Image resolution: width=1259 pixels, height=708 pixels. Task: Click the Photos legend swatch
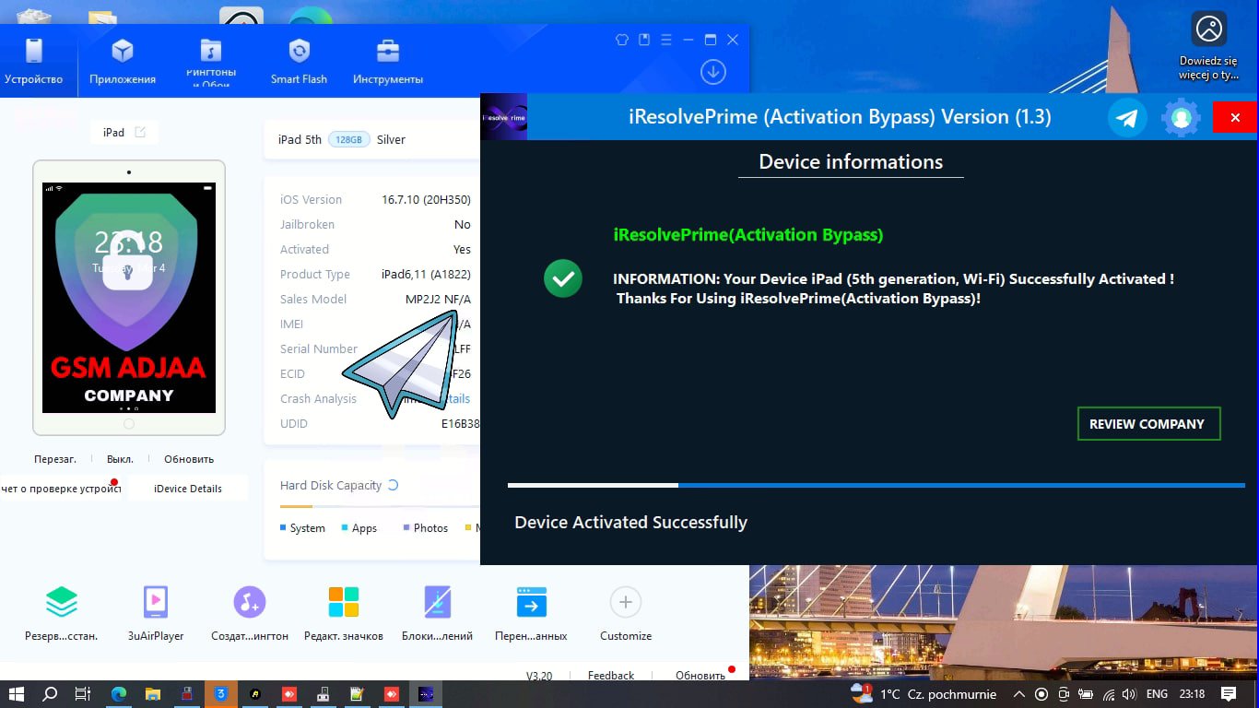coord(406,528)
